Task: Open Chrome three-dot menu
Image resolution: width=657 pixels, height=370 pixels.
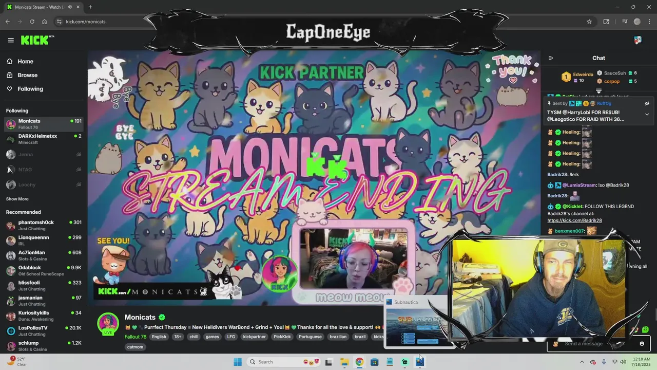Action: [649, 22]
